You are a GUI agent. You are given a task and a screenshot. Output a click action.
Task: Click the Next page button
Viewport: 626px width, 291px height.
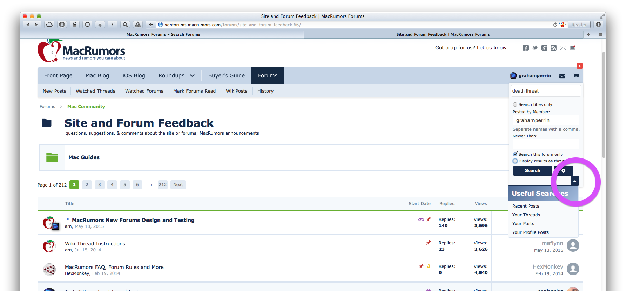(178, 185)
